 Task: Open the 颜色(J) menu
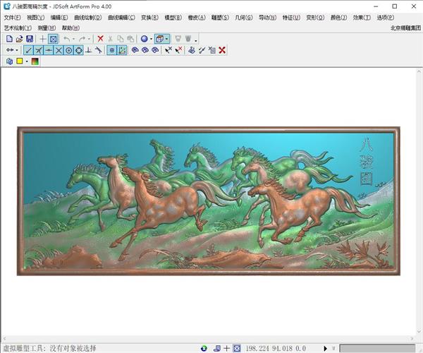pos(338,18)
